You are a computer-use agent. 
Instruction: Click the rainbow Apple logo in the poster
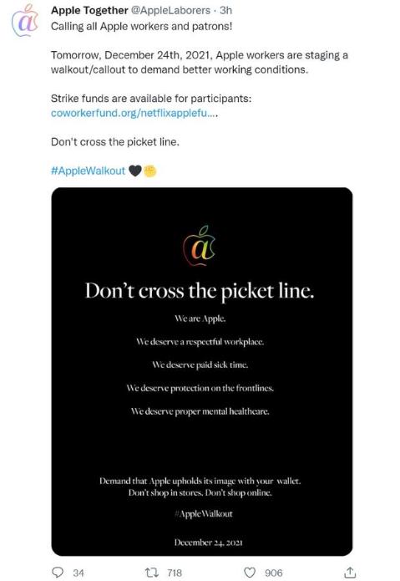(x=199, y=246)
